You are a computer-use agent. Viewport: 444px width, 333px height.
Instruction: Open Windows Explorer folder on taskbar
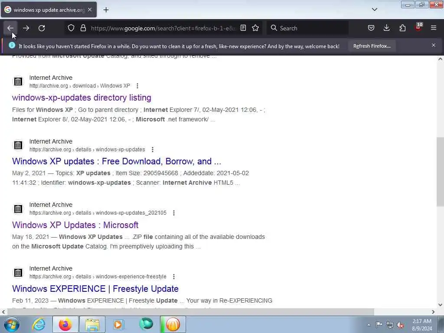(92, 324)
